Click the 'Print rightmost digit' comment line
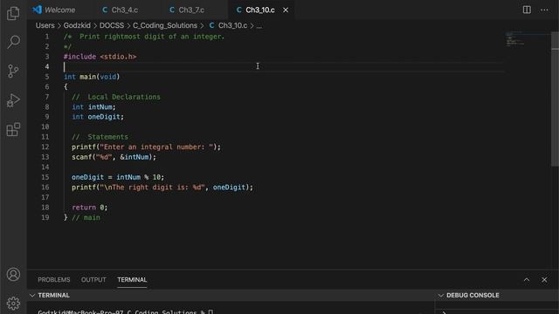Viewport: 559px width, 314px height. 144,37
